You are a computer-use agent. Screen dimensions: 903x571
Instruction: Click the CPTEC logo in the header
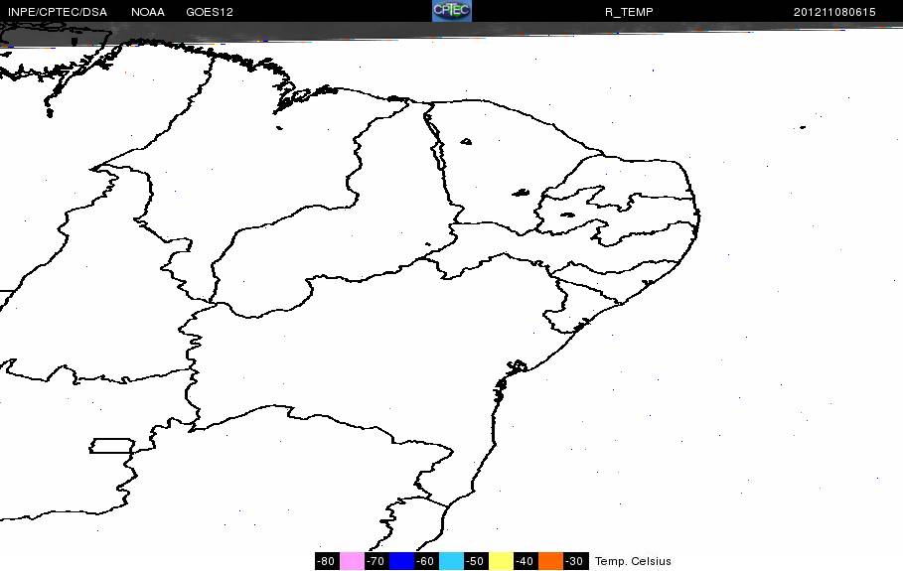[x=451, y=11]
